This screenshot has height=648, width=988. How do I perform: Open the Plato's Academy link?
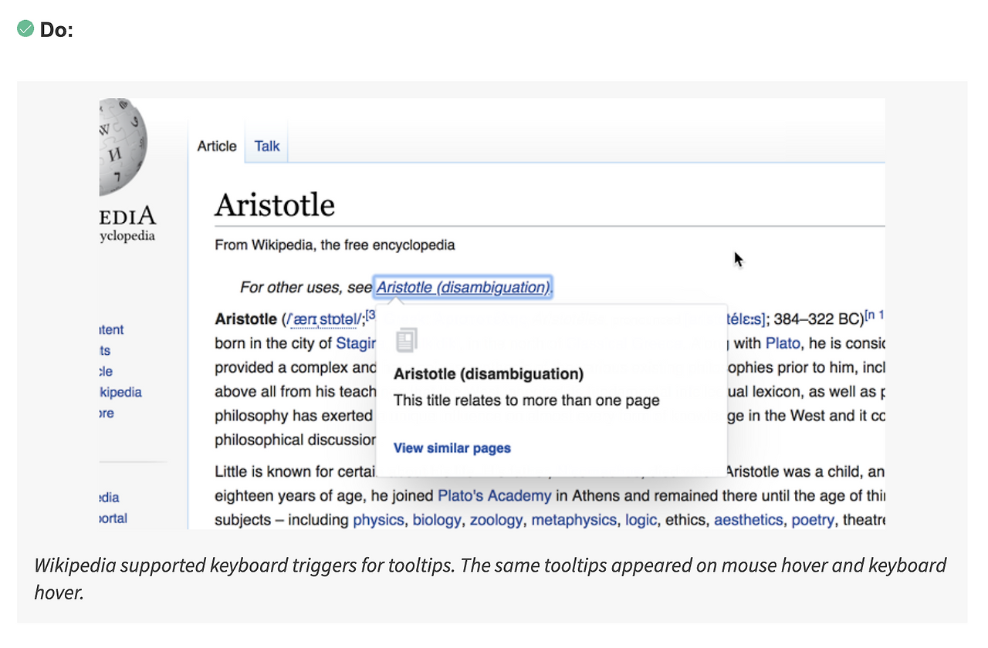click(495, 495)
